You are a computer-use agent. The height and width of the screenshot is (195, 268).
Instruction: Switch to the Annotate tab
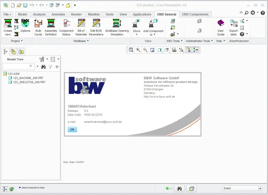(58, 14)
